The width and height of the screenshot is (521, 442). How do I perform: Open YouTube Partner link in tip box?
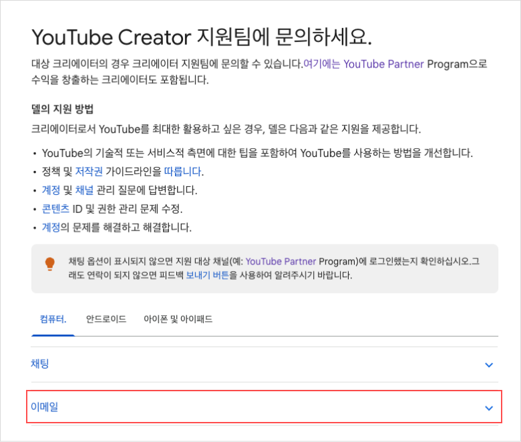click(x=281, y=261)
